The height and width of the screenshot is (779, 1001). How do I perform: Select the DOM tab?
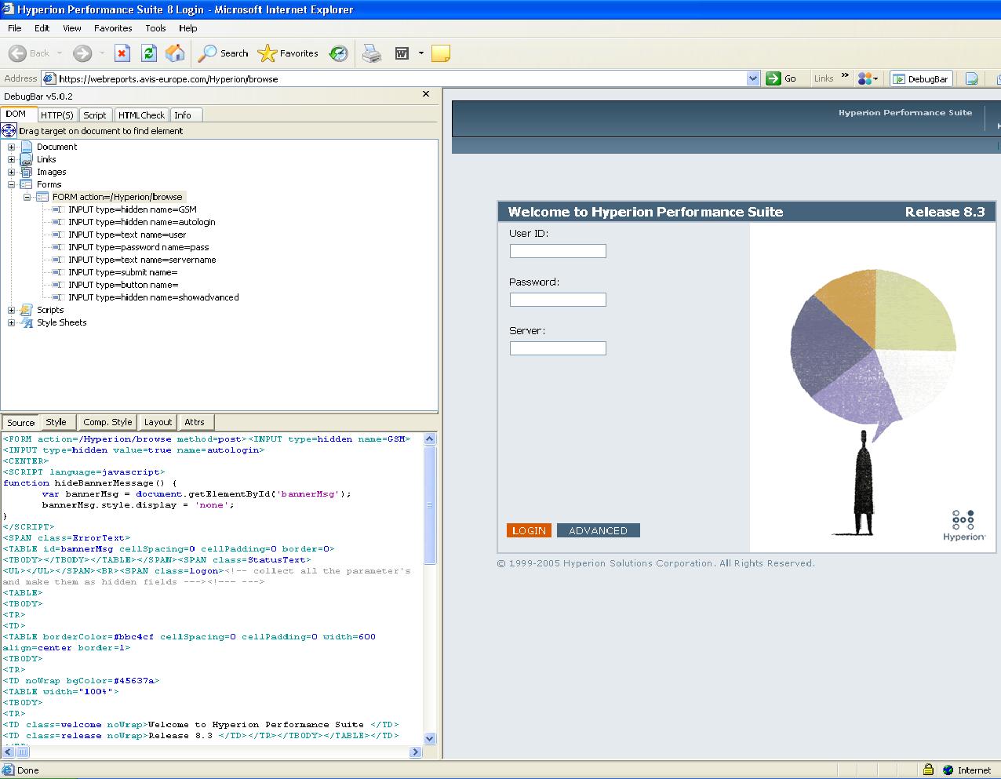(x=16, y=114)
